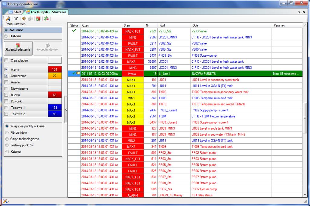Enable the Buczki checkbox

click(x=6, y=95)
